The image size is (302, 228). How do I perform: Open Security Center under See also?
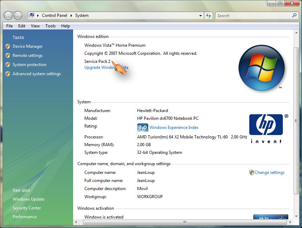click(27, 208)
